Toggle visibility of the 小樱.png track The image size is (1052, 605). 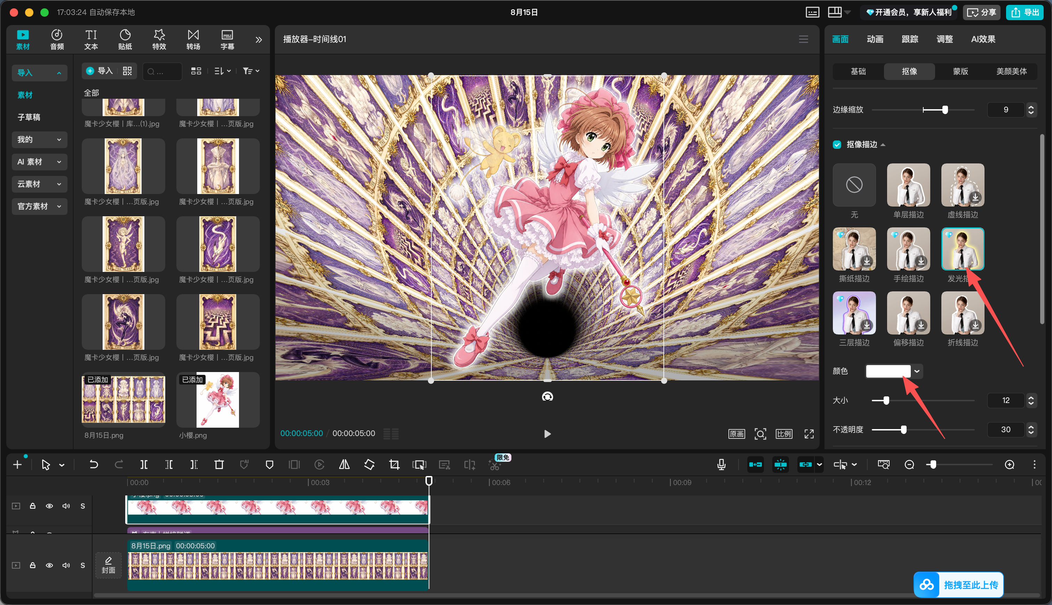[49, 506]
